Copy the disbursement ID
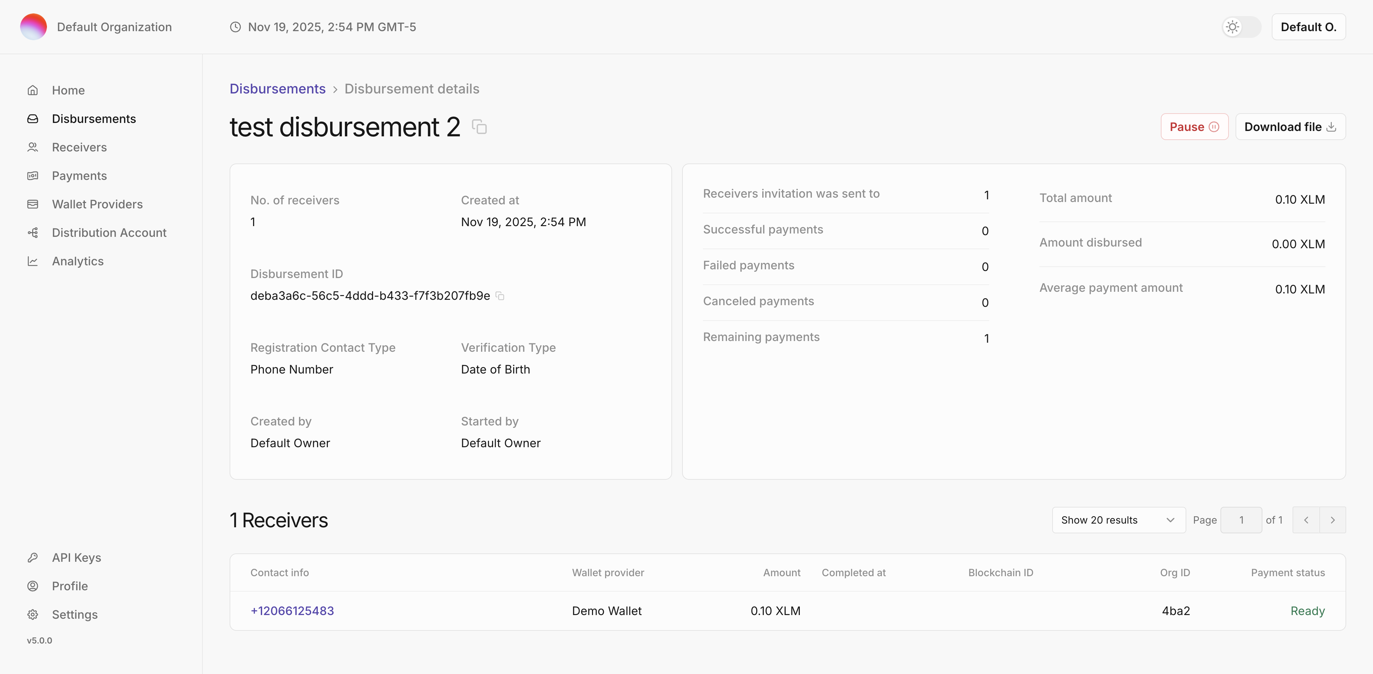1373x674 pixels. (500, 296)
